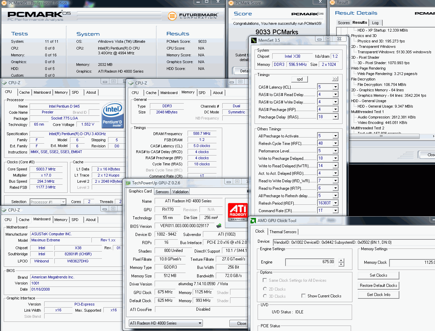
Task: Click the >> expand button in MemSet Timings
Action: [x=335, y=79]
